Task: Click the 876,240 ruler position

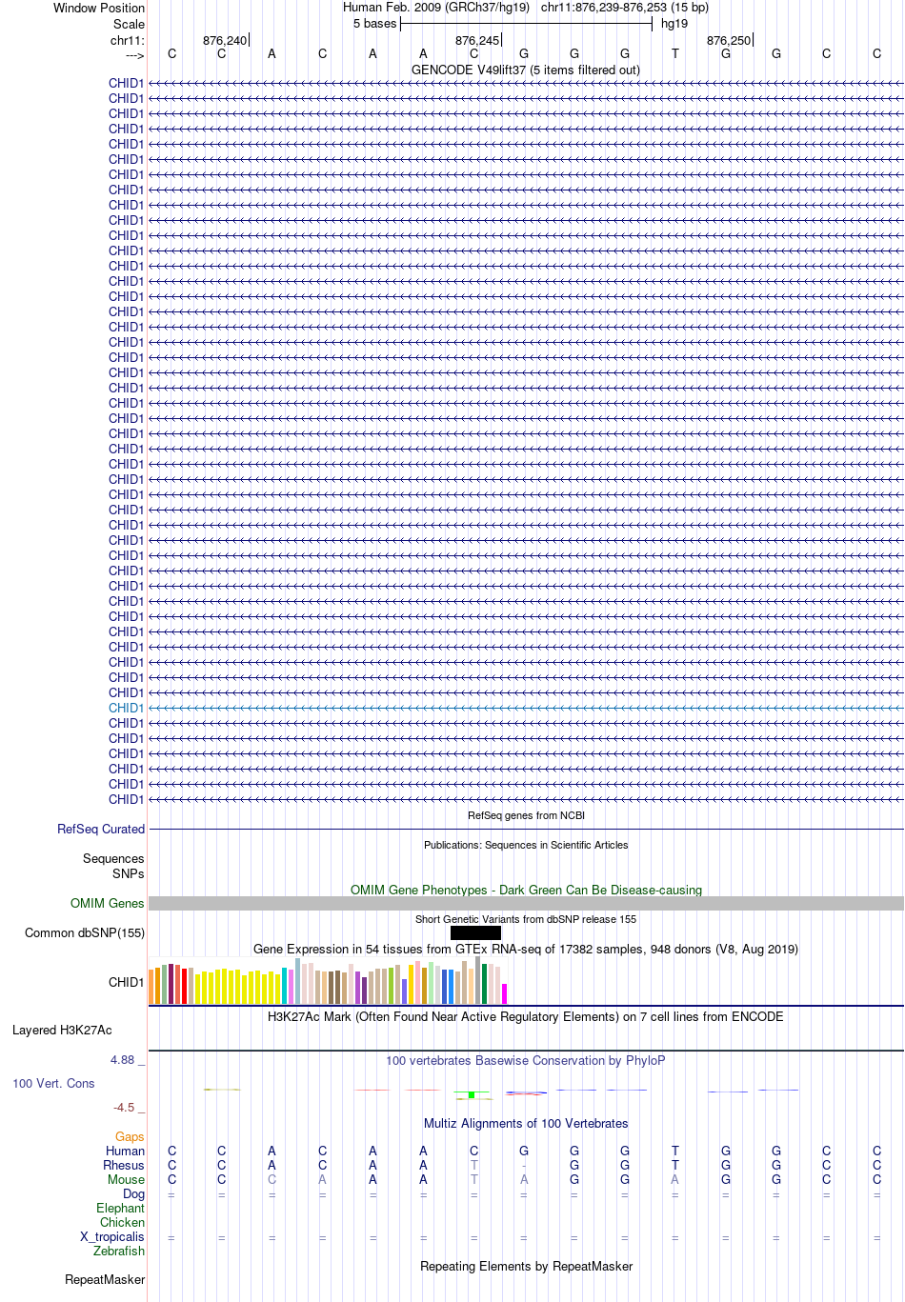Action: (225, 41)
